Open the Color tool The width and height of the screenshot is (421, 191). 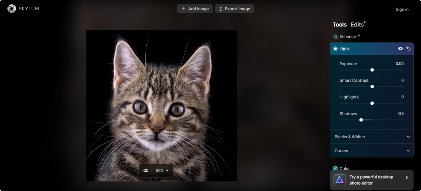coord(341,168)
